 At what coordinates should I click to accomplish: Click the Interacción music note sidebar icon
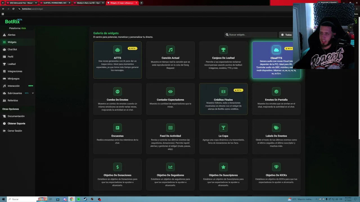[x=4, y=86]
